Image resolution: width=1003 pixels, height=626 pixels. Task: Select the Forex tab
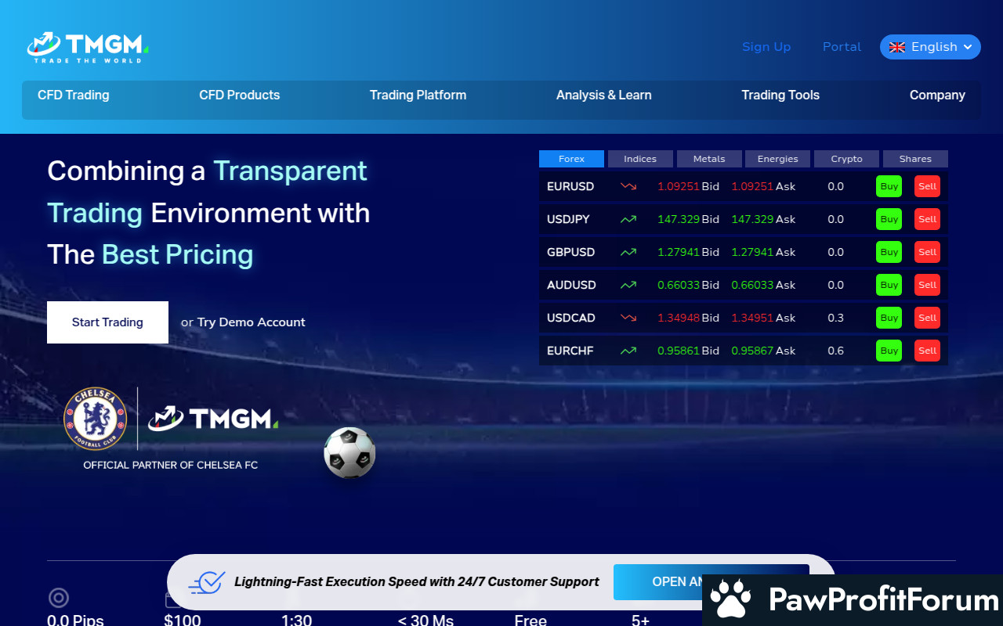(x=571, y=159)
